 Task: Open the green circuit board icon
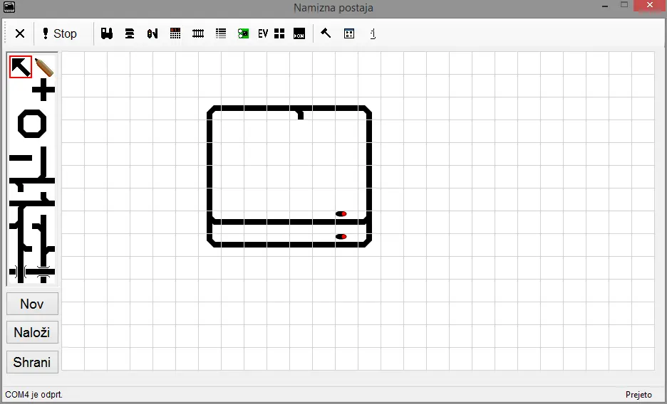coord(243,33)
